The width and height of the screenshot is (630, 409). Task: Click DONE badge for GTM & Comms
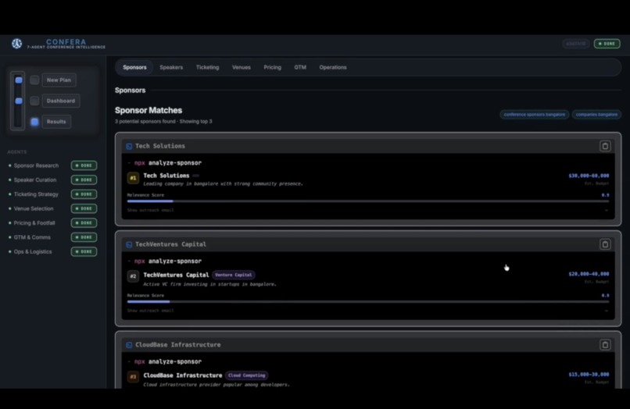pos(84,237)
